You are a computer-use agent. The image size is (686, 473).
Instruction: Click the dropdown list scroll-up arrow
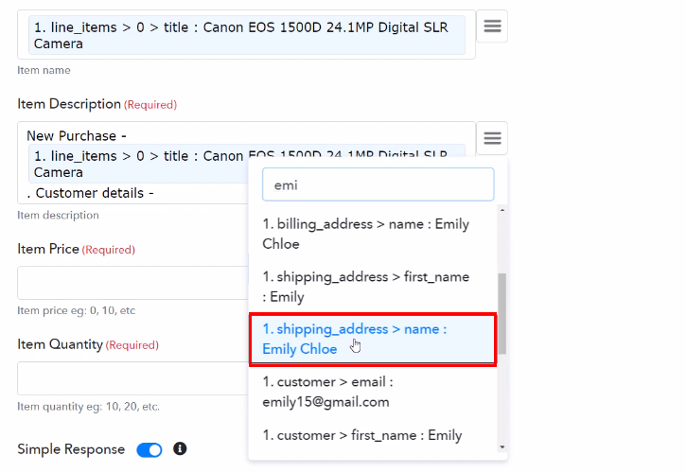[x=502, y=210]
